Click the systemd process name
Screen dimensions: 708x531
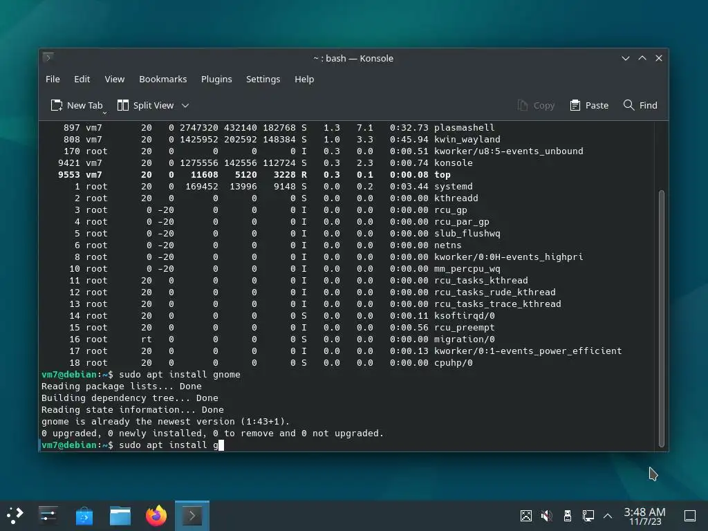click(454, 187)
